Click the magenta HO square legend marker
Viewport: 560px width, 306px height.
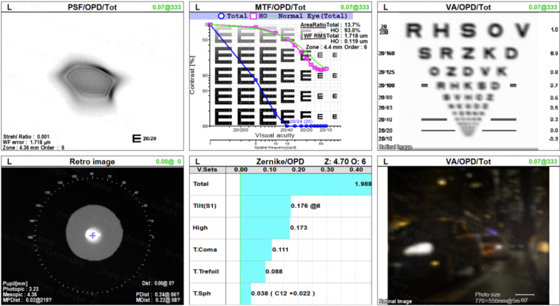pyautogui.click(x=254, y=16)
